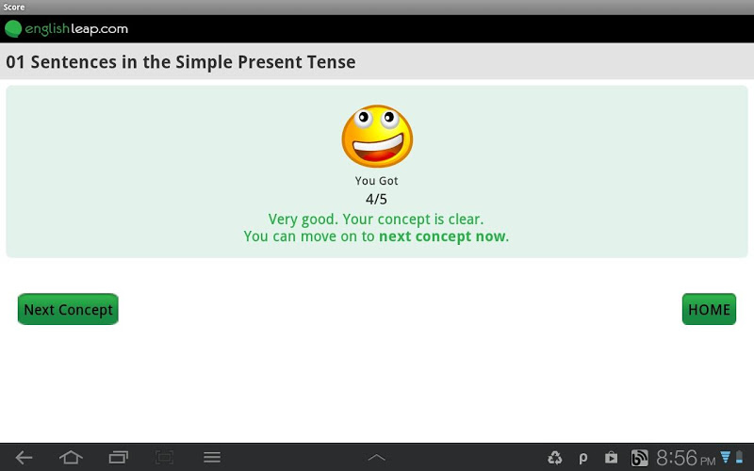Tap the RSS feed notification icon

coord(639,458)
